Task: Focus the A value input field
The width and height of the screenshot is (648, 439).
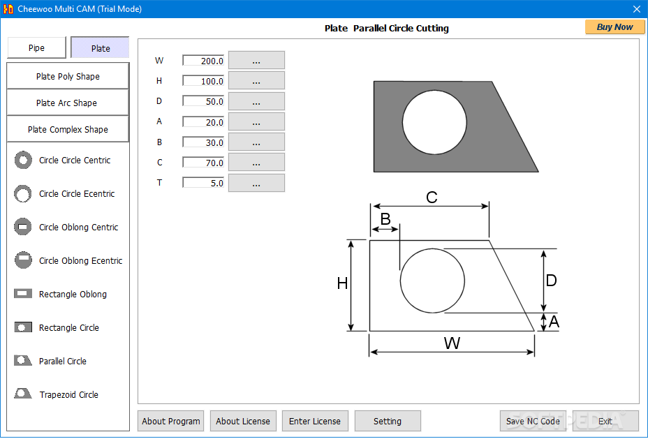Action: pyautogui.click(x=203, y=122)
